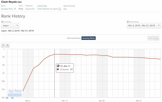This screenshot has width=162, height=102.
Task: Open the external link icon beside Google Play
Action: [15, 9]
